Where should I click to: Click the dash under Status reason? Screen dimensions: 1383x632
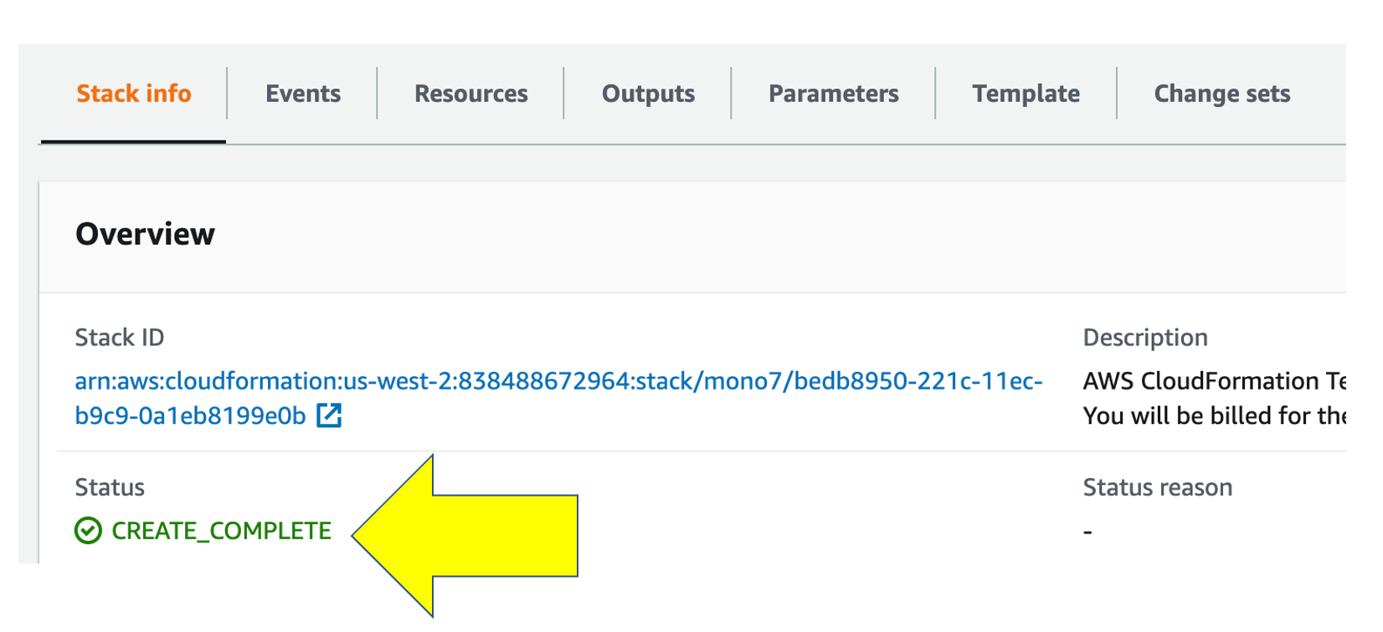click(x=1087, y=532)
